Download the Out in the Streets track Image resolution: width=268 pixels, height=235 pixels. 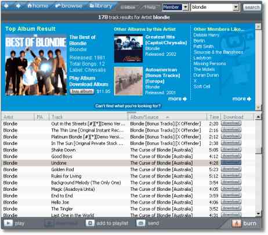point(231,123)
